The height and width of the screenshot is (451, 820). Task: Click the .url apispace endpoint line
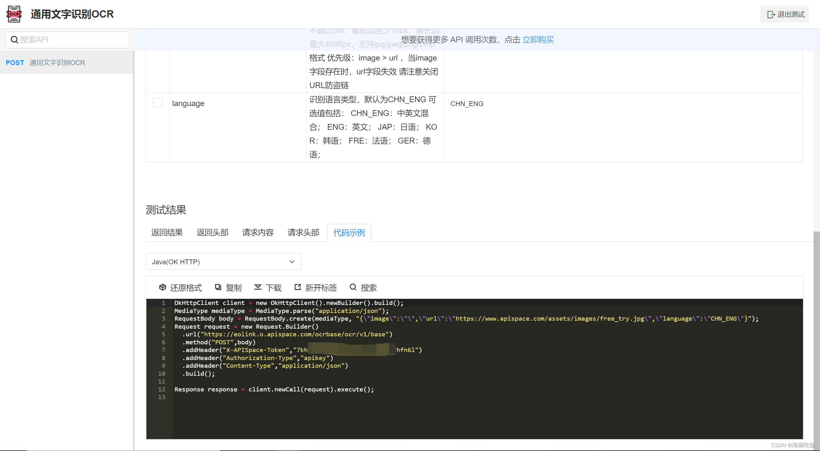tap(287, 334)
